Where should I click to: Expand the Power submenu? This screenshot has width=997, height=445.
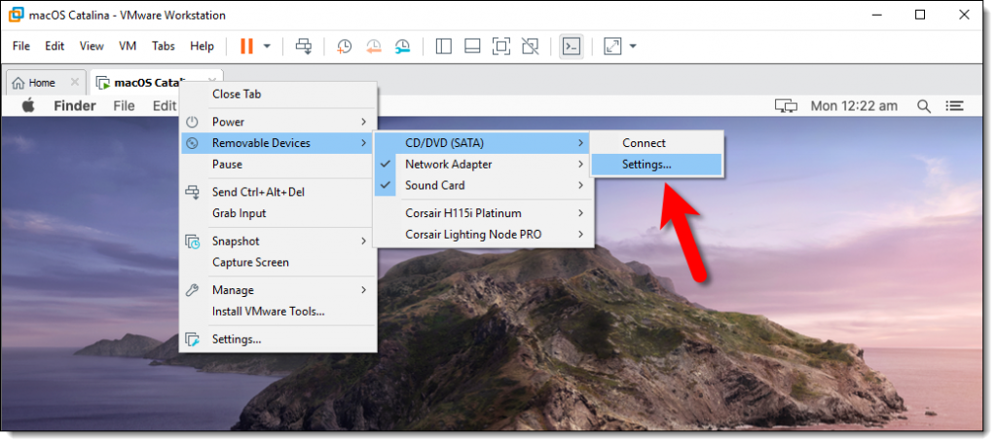[x=278, y=122]
